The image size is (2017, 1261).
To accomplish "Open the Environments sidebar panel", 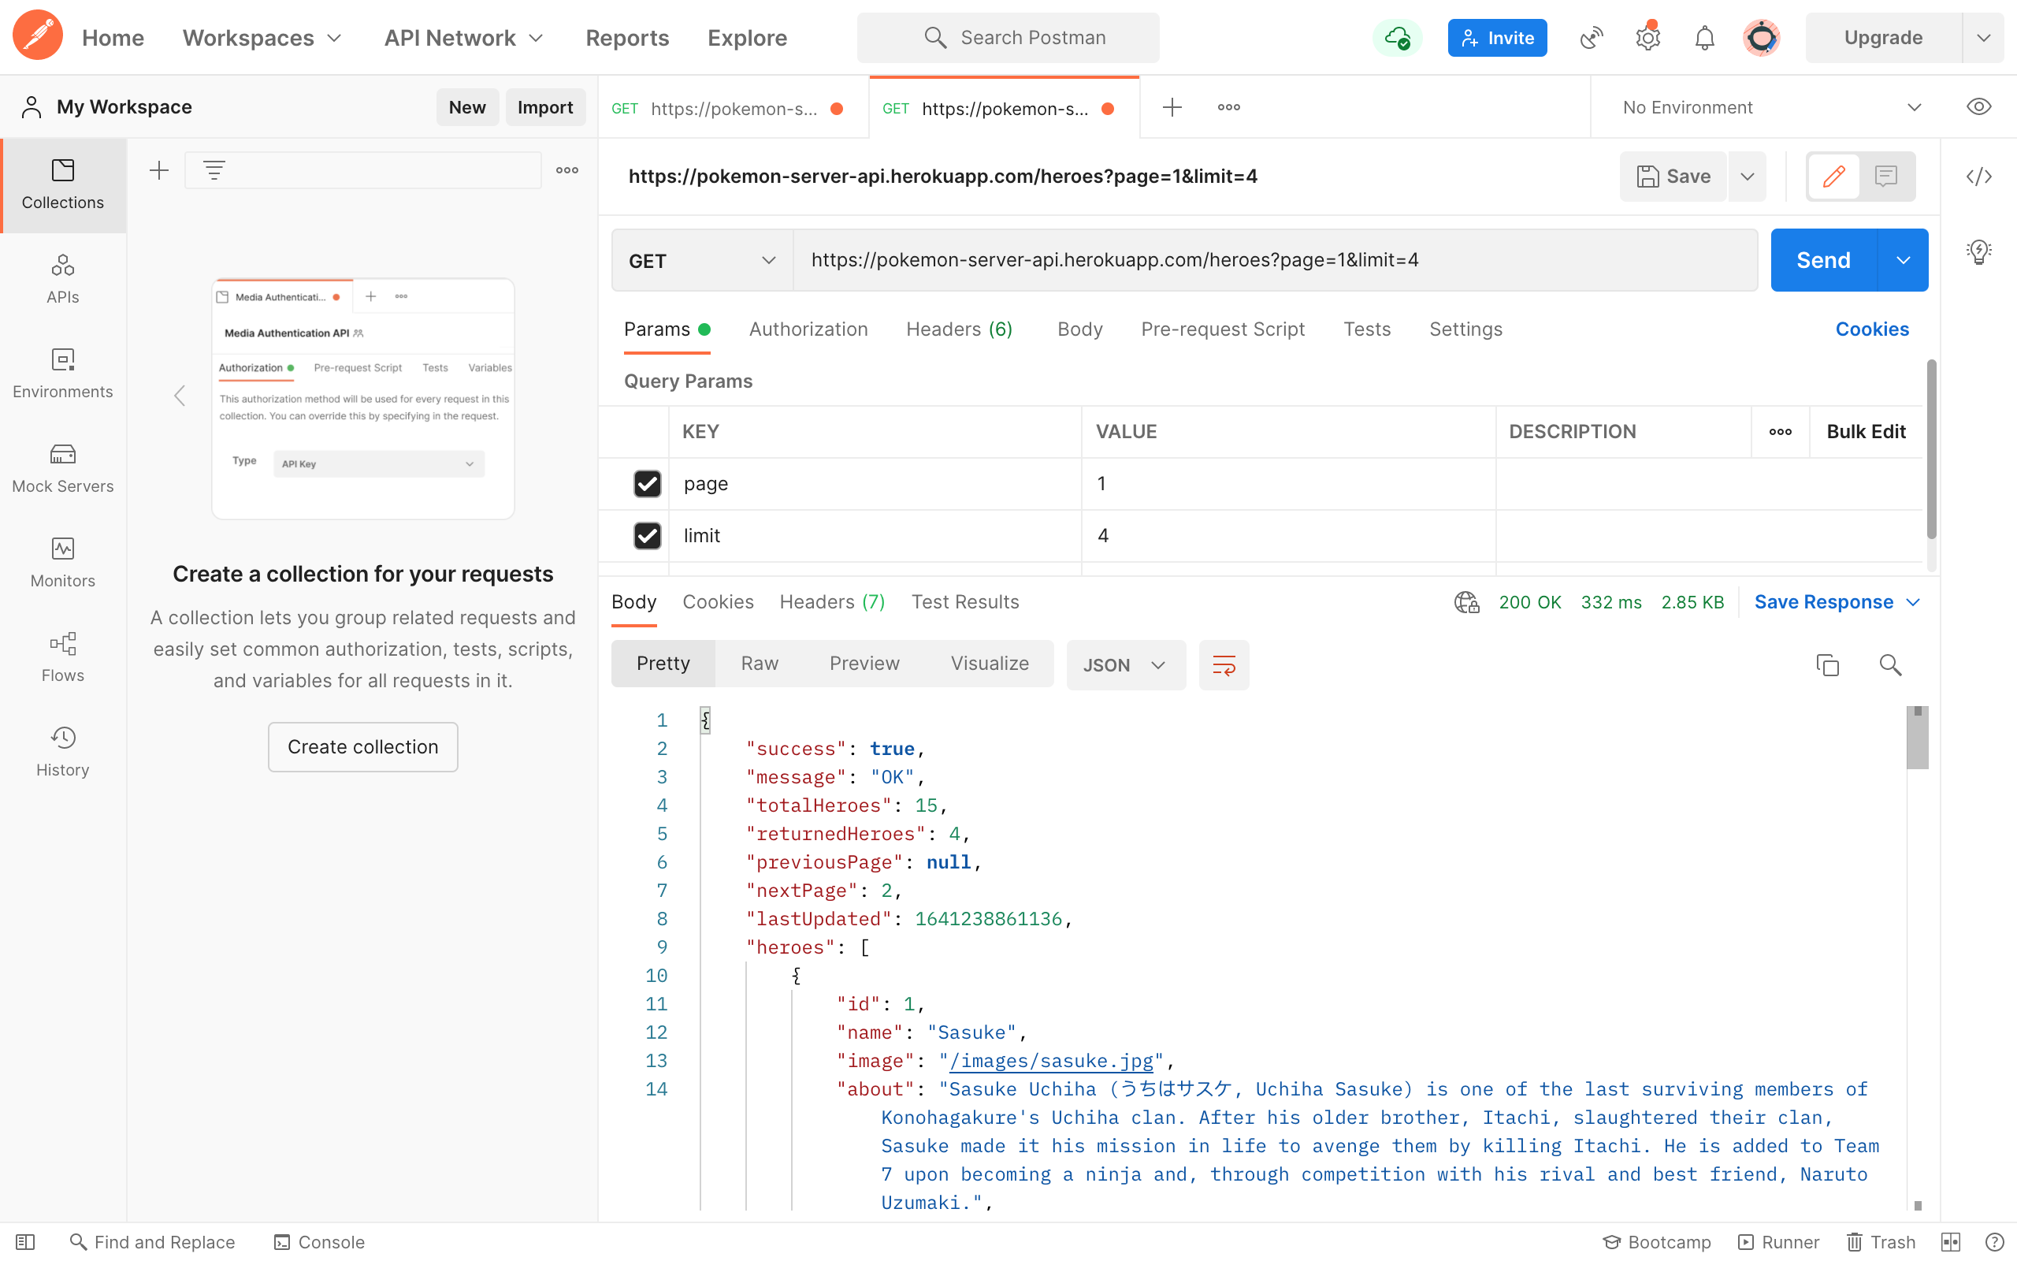I will coord(63,374).
